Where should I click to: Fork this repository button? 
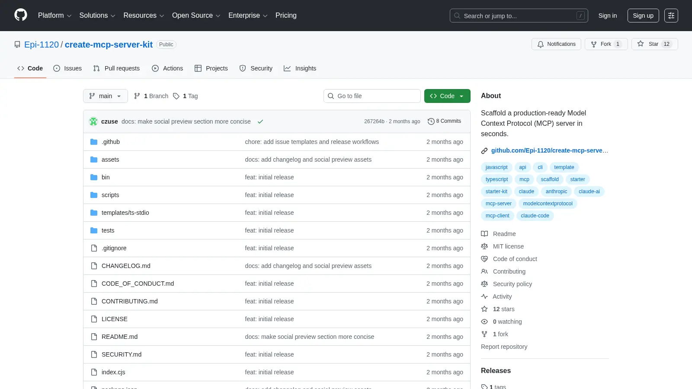click(606, 44)
